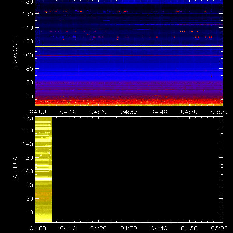Screen dimensions: 233x233
Task: Click the 04:10 time label under Palehua plot
Action: coord(68,228)
